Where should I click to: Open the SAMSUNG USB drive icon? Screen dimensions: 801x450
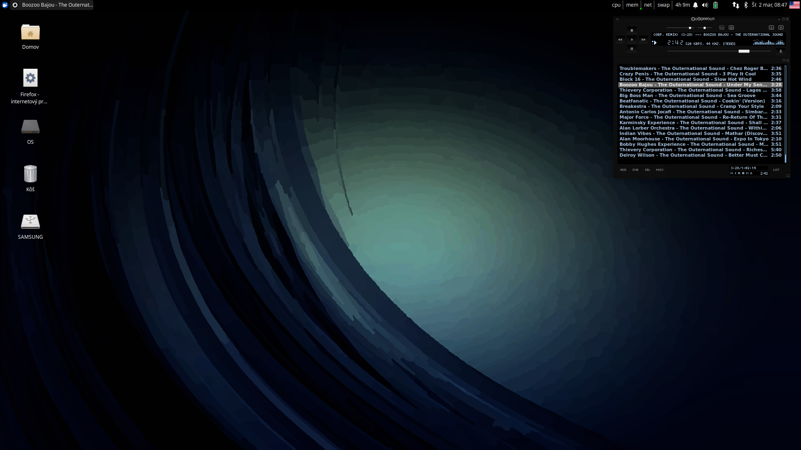[x=30, y=221]
